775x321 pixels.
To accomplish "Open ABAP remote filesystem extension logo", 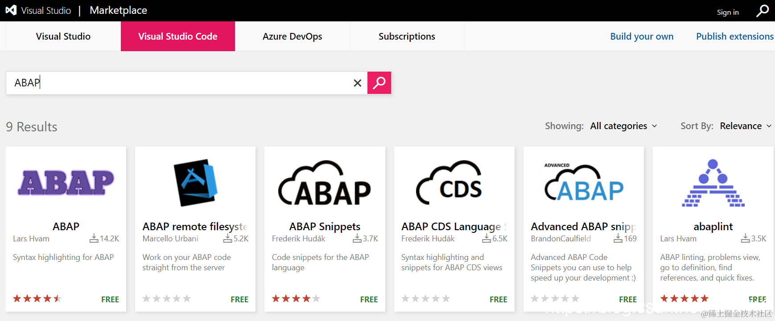I will click(x=195, y=183).
